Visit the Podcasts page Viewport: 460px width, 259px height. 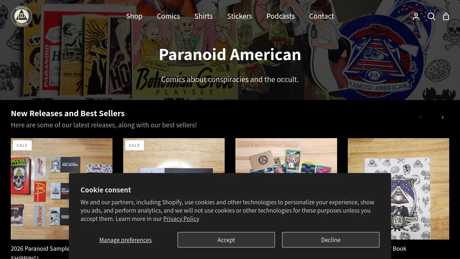click(281, 16)
